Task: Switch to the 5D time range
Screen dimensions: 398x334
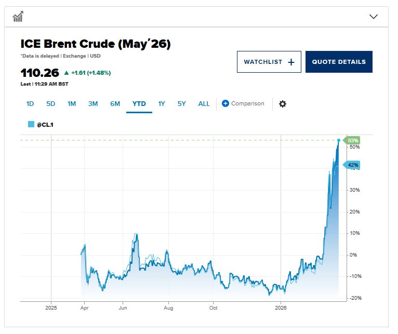Action: [50, 104]
